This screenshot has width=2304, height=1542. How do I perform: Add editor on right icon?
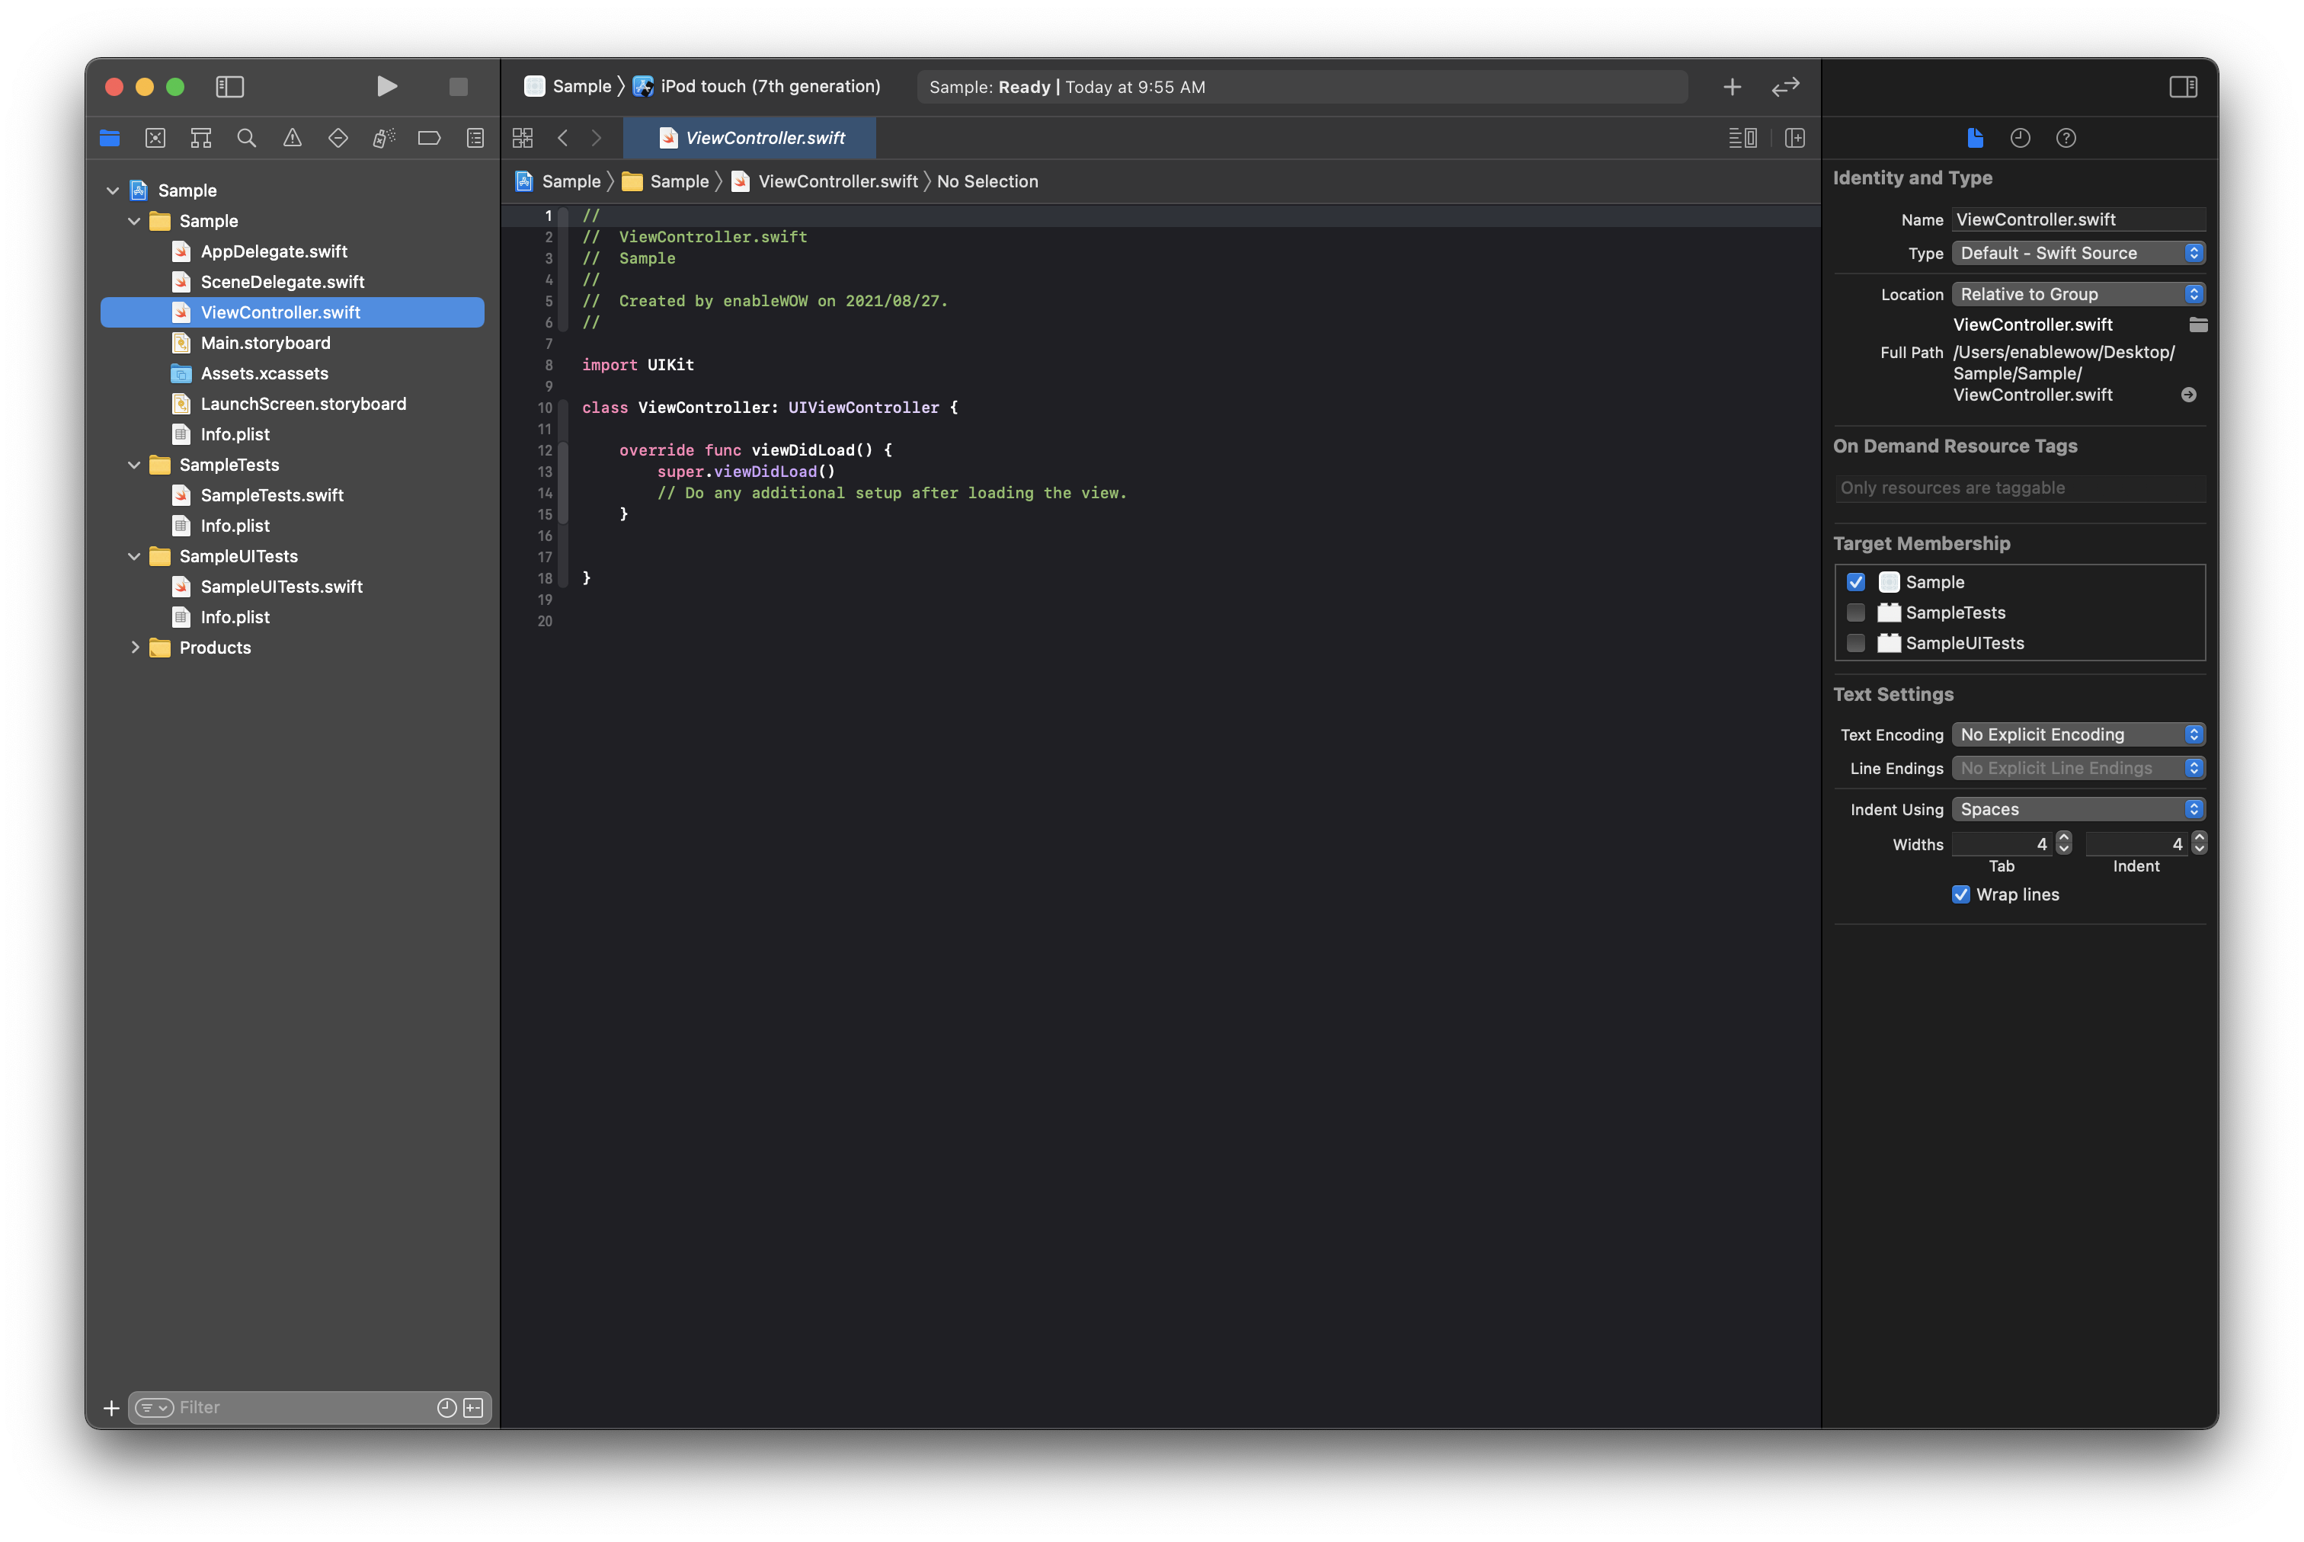[x=1794, y=138]
